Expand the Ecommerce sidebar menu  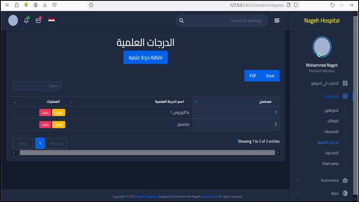(330, 180)
